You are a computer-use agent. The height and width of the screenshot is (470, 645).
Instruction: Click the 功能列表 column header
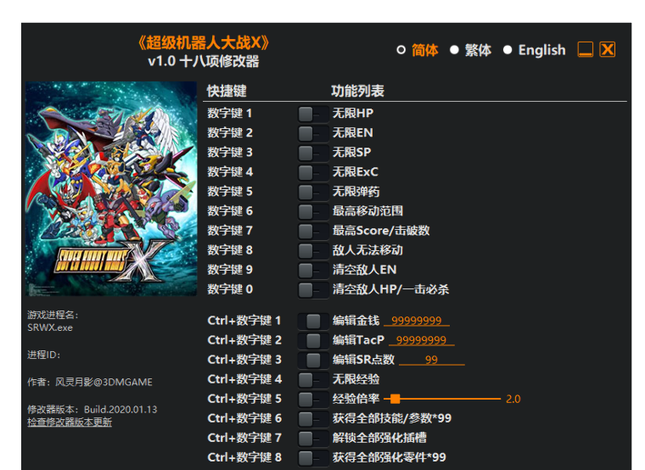[358, 91]
